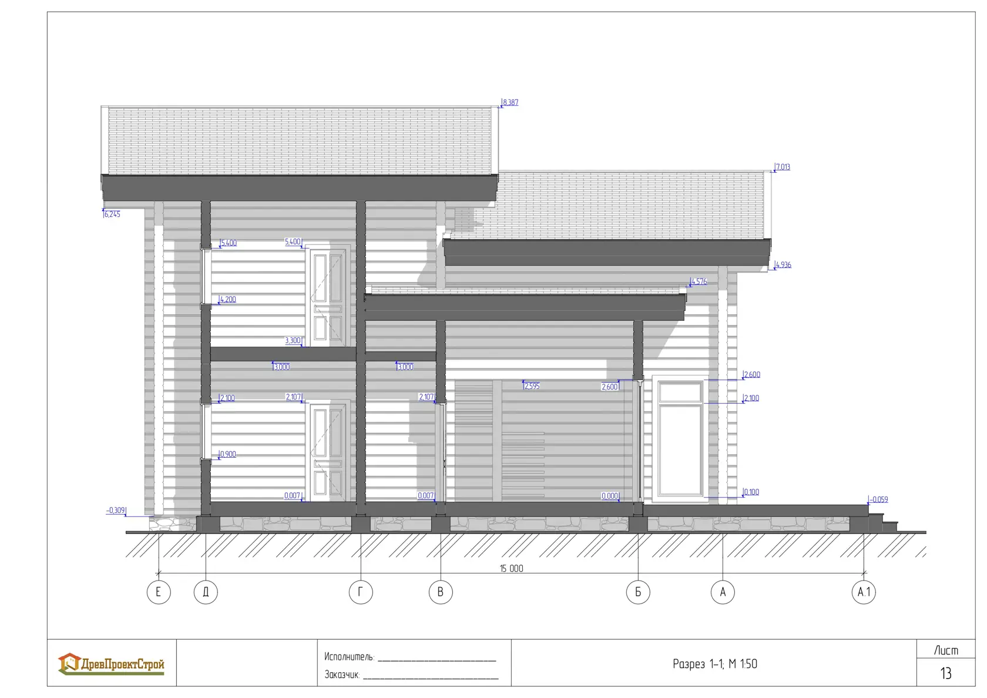Click the tall glazed door near axis А
Screen dimensions: 987x698
pyautogui.click(x=680, y=438)
